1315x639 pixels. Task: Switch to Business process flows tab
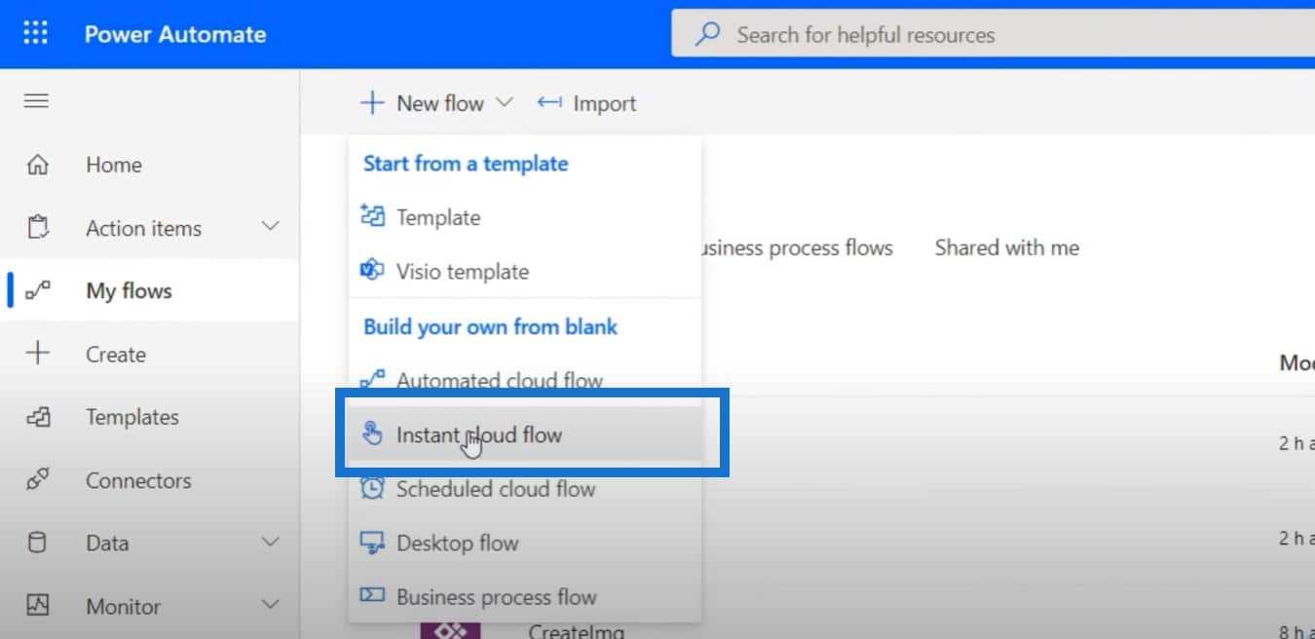(797, 247)
